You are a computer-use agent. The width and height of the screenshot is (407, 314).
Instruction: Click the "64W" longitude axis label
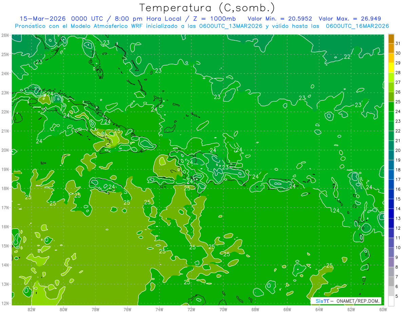point(319,309)
